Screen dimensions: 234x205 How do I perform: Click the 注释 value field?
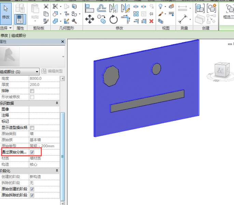pos(44,115)
